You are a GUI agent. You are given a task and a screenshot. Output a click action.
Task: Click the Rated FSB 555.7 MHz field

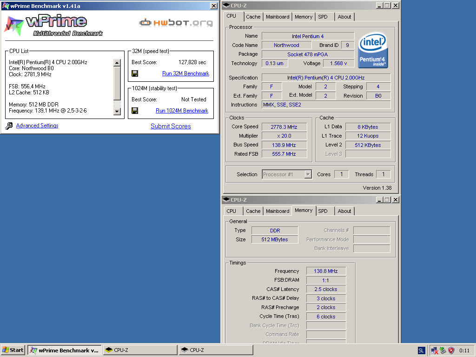pyautogui.click(x=284, y=154)
